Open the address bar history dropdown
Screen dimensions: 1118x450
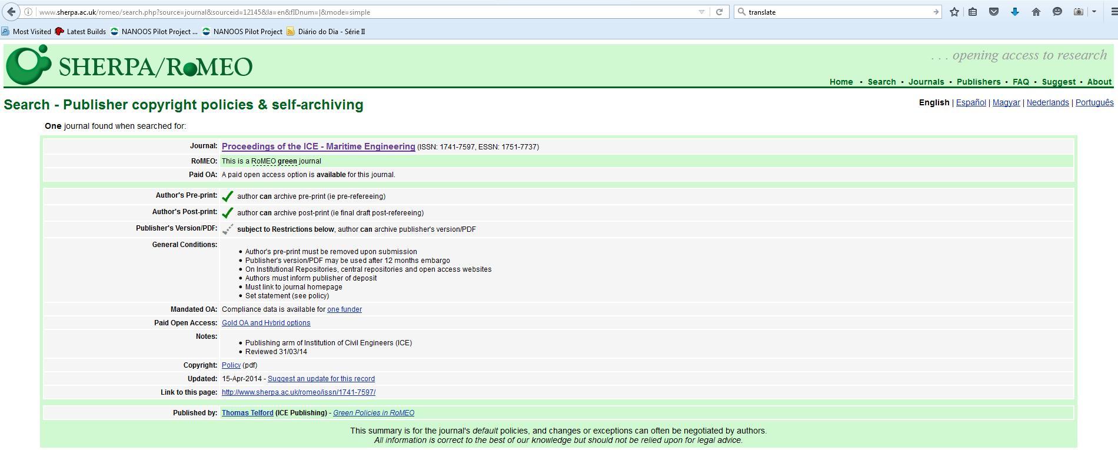coord(701,12)
